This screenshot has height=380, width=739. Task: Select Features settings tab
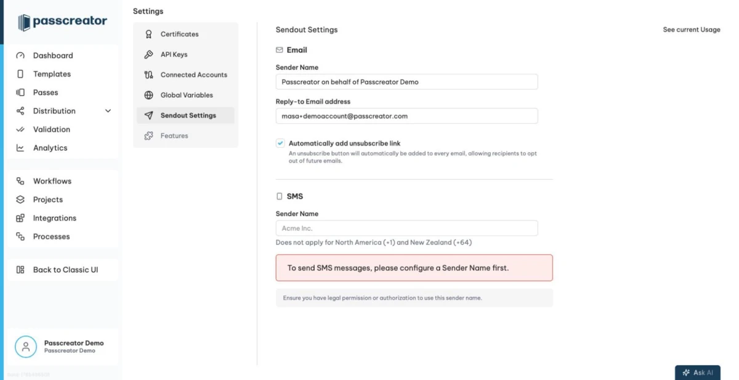pos(185,135)
